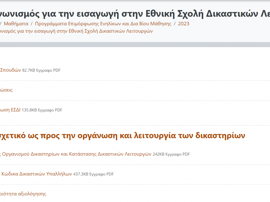The height and width of the screenshot is (202, 270).
Task: Open the Μαθήματα breadcrumb link
Action: [16, 24]
